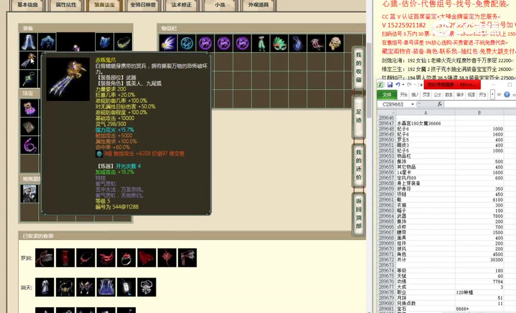
Task: Select the pink jellyfish inventory item
Action: pos(317,43)
